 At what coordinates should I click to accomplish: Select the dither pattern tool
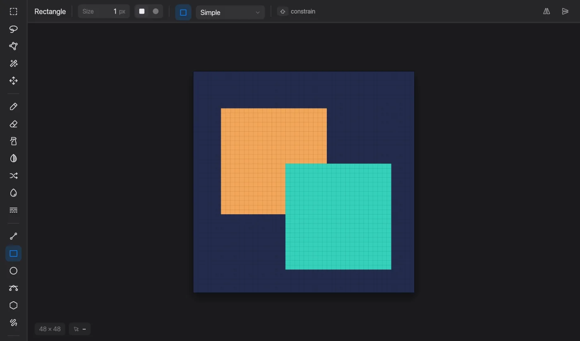pyautogui.click(x=13, y=210)
